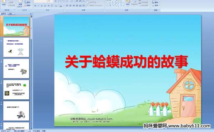Image resolution: width=214 pixels, height=132 pixels.
Task: Apply text shadow formatting
Action: (x=45, y=6)
